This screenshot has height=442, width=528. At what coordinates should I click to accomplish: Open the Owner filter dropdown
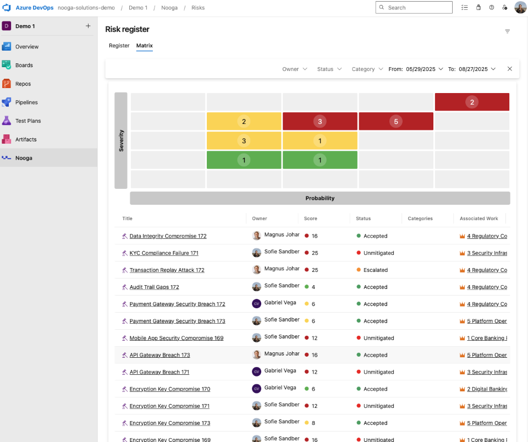pyautogui.click(x=295, y=69)
